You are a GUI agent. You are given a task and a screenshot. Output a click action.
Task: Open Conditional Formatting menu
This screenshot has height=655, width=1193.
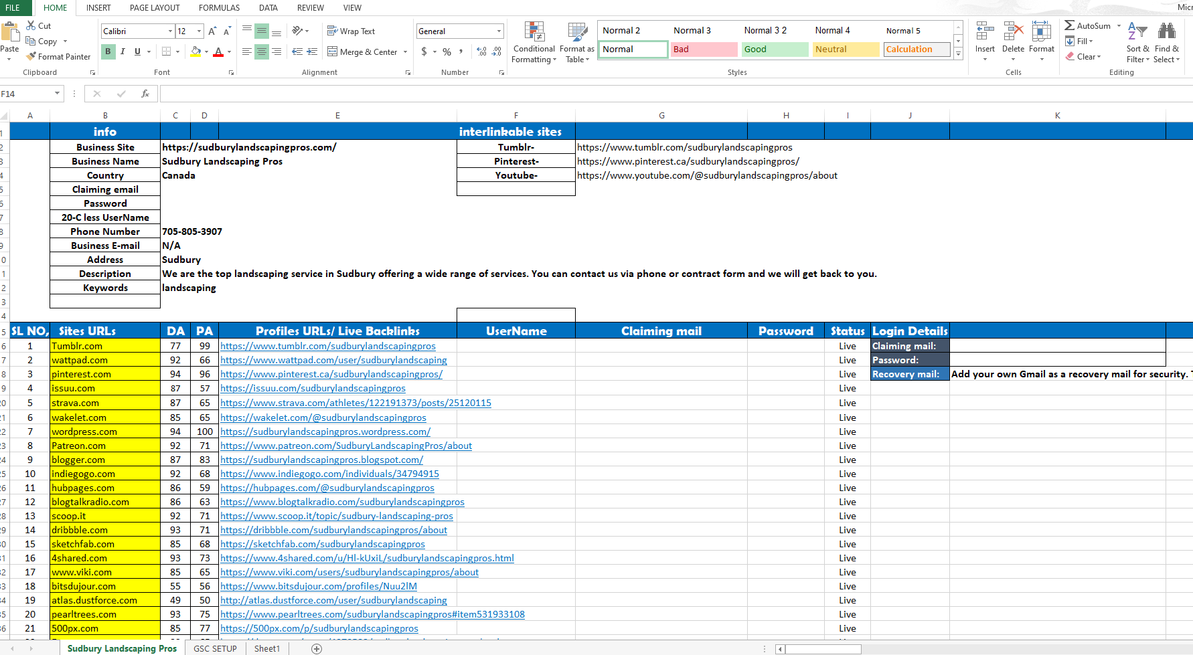pyautogui.click(x=534, y=42)
